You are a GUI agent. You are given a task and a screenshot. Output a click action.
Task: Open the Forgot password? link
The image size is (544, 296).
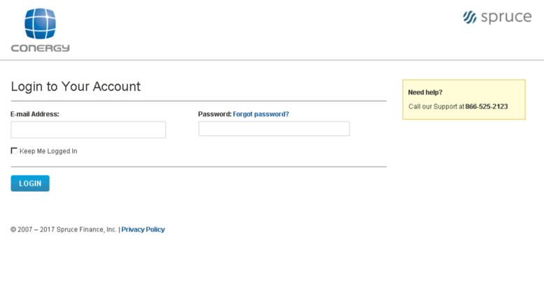pyautogui.click(x=261, y=114)
